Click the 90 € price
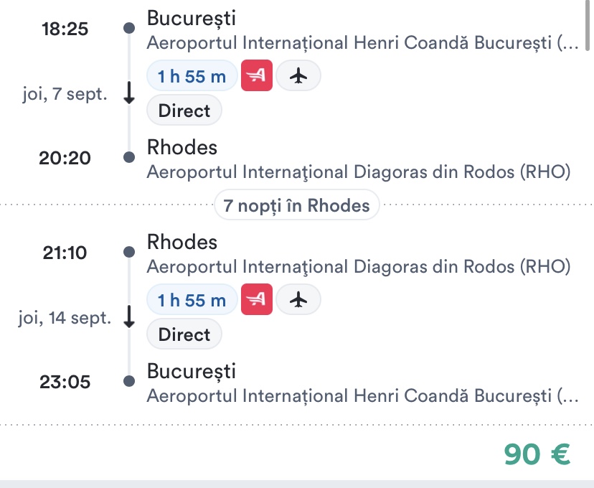The height and width of the screenshot is (488, 594). [537, 454]
